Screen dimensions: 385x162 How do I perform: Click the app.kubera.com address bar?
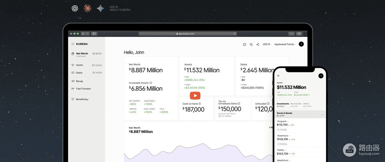pyautogui.click(x=188, y=34)
